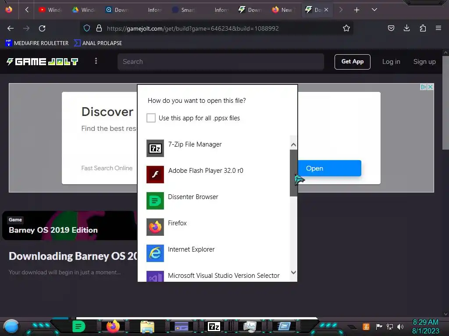Expand the list all tabs dropdown
Image resolution: width=449 pixels, height=336 pixels.
tap(374, 10)
